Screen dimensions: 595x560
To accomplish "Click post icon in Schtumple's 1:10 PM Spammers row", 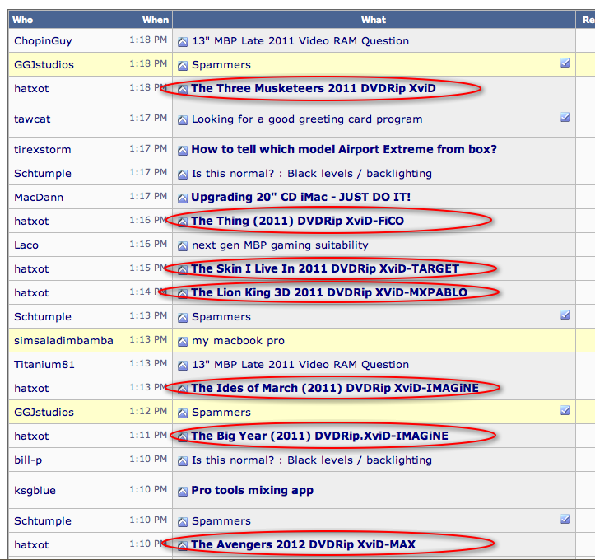I will tap(183, 522).
